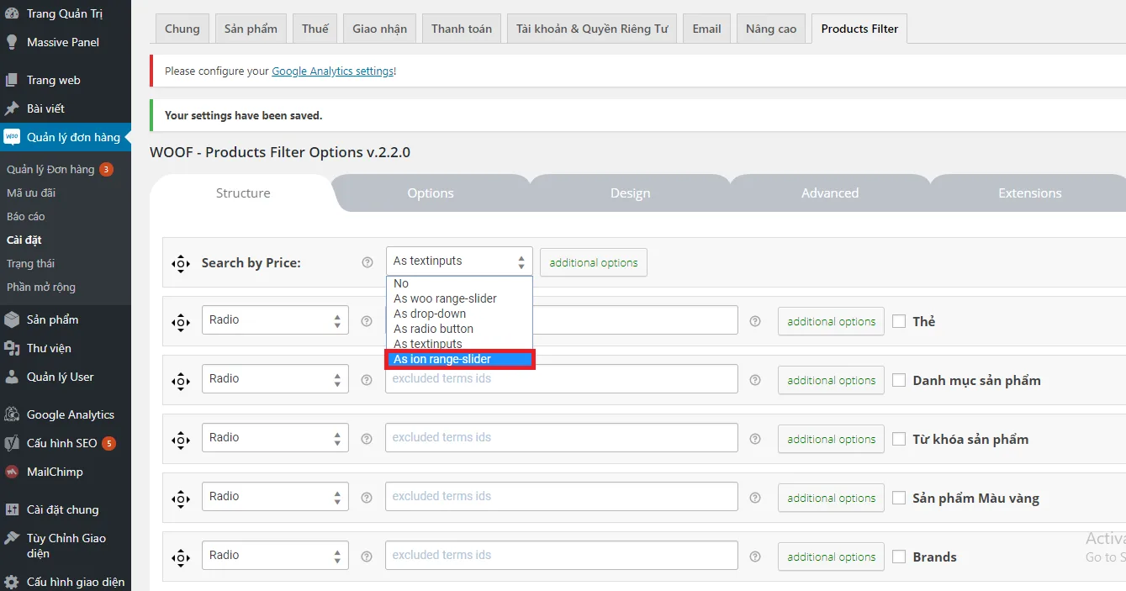Open the Design tab
Screen dimensions: 1126x591
[631, 193]
